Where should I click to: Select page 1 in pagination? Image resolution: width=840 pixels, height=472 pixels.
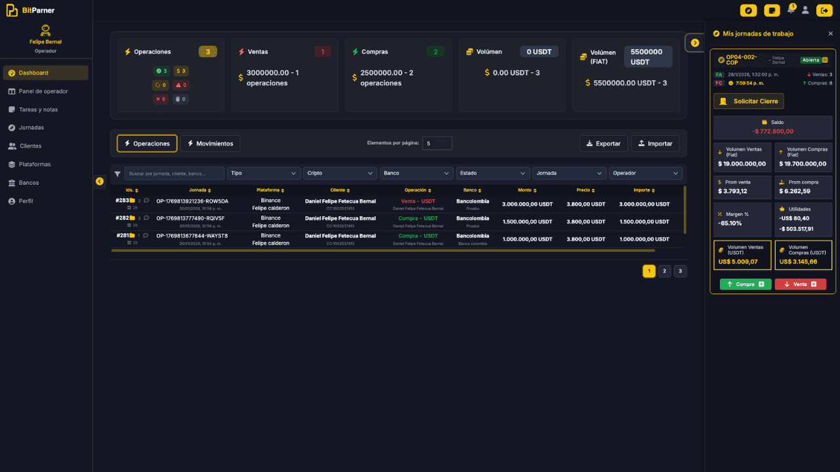(x=648, y=271)
